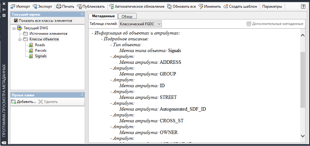
Task: Click the Parcels class icon
Action: pyautogui.click(x=31, y=51)
